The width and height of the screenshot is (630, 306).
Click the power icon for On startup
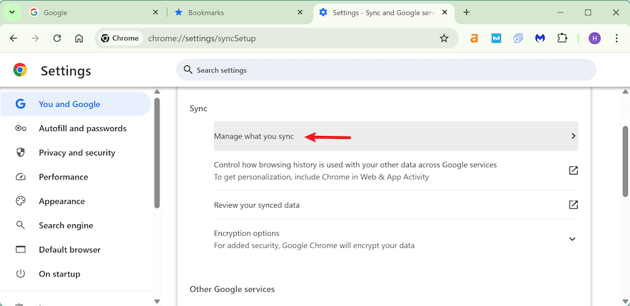click(21, 274)
